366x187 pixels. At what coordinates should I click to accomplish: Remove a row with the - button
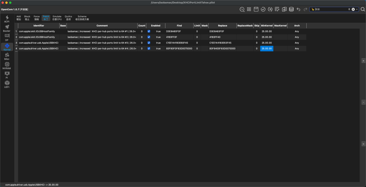[363, 102]
